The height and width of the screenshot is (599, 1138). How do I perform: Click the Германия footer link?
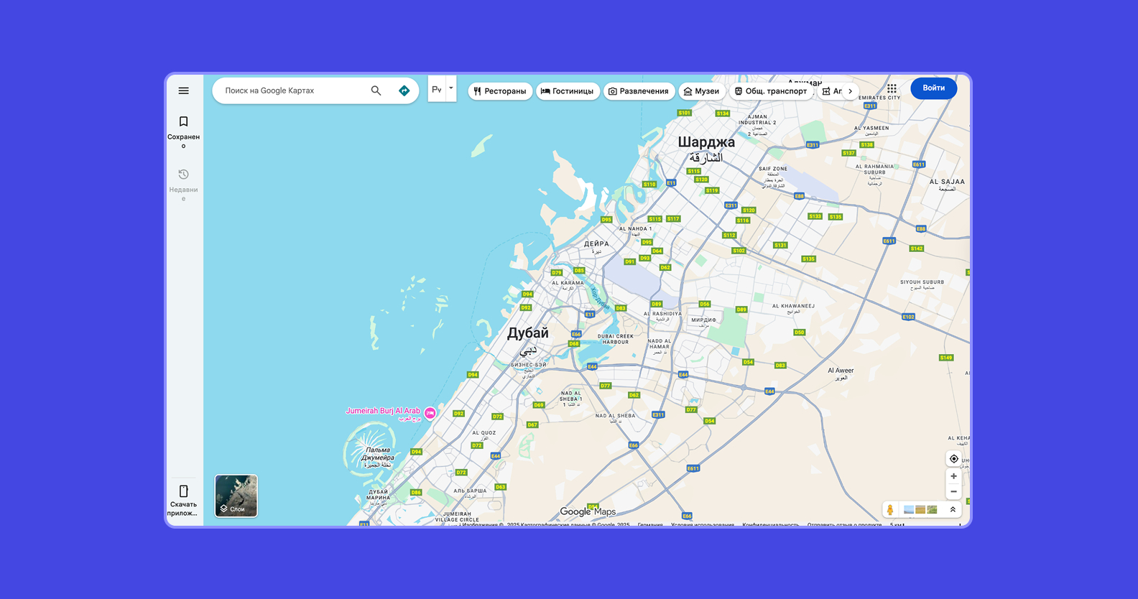pos(650,525)
